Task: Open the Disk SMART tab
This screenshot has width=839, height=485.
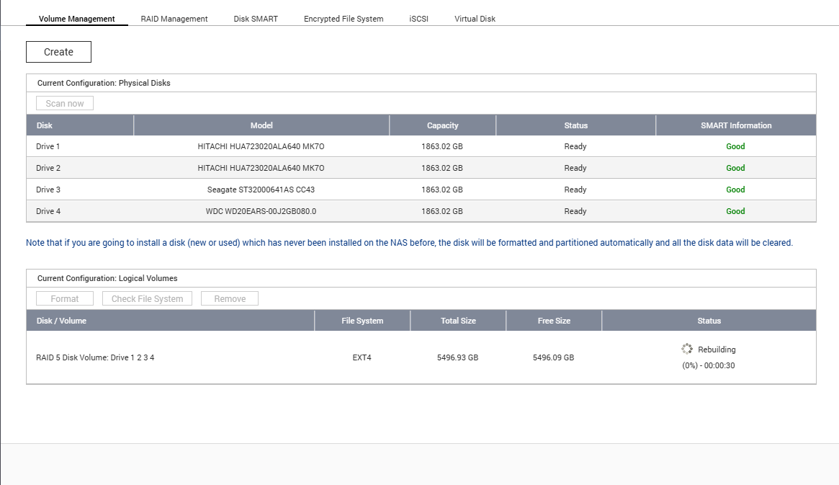Action: click(256, 19)
